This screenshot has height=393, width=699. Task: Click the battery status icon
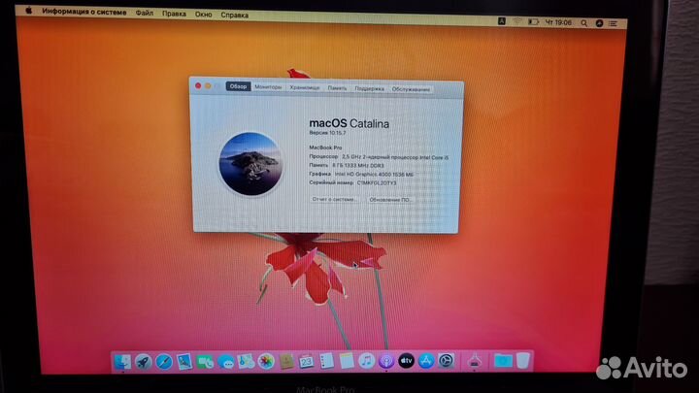[x=533, y=21]
